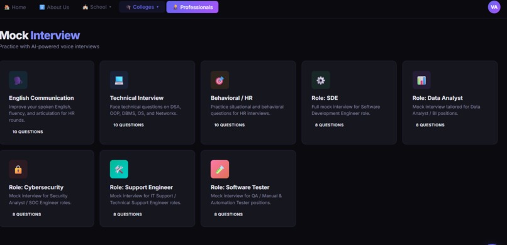Click the Professionals person icon

tap(175, 7)
